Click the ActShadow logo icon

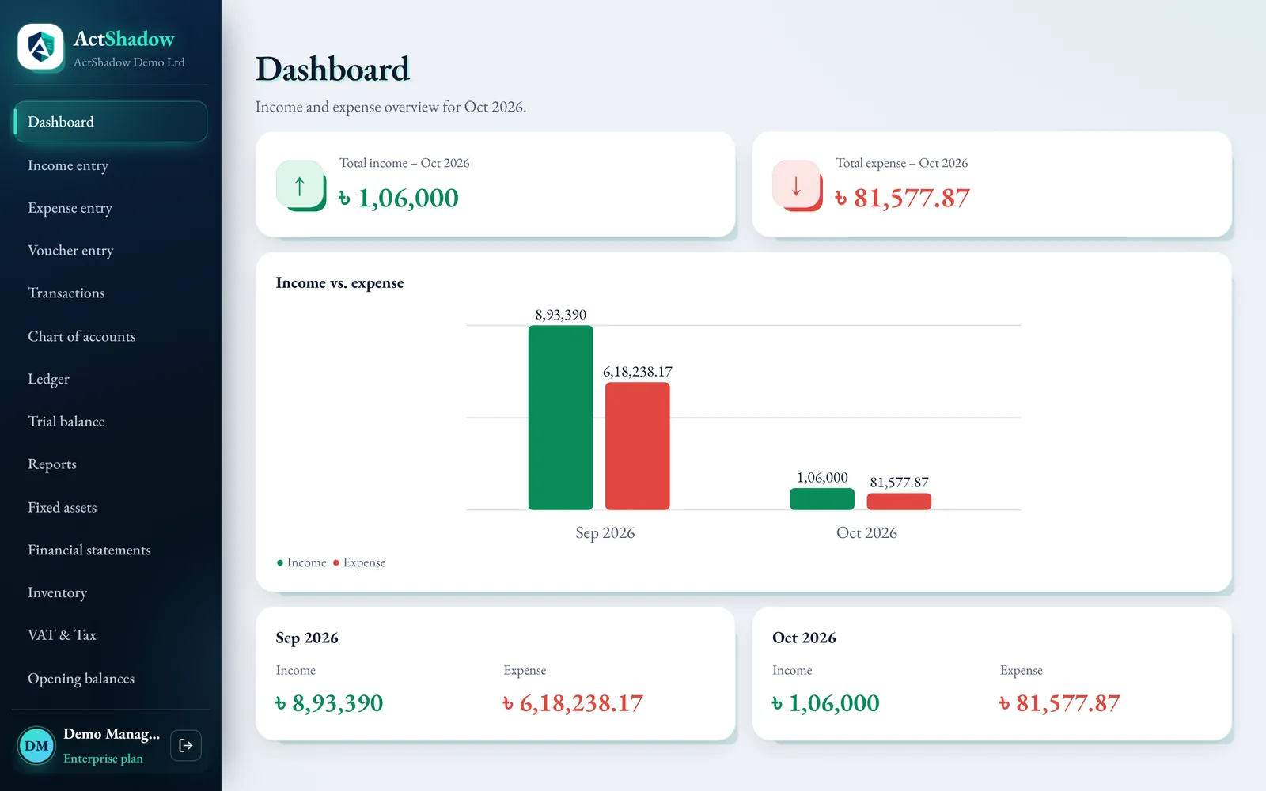coord(41,47)
